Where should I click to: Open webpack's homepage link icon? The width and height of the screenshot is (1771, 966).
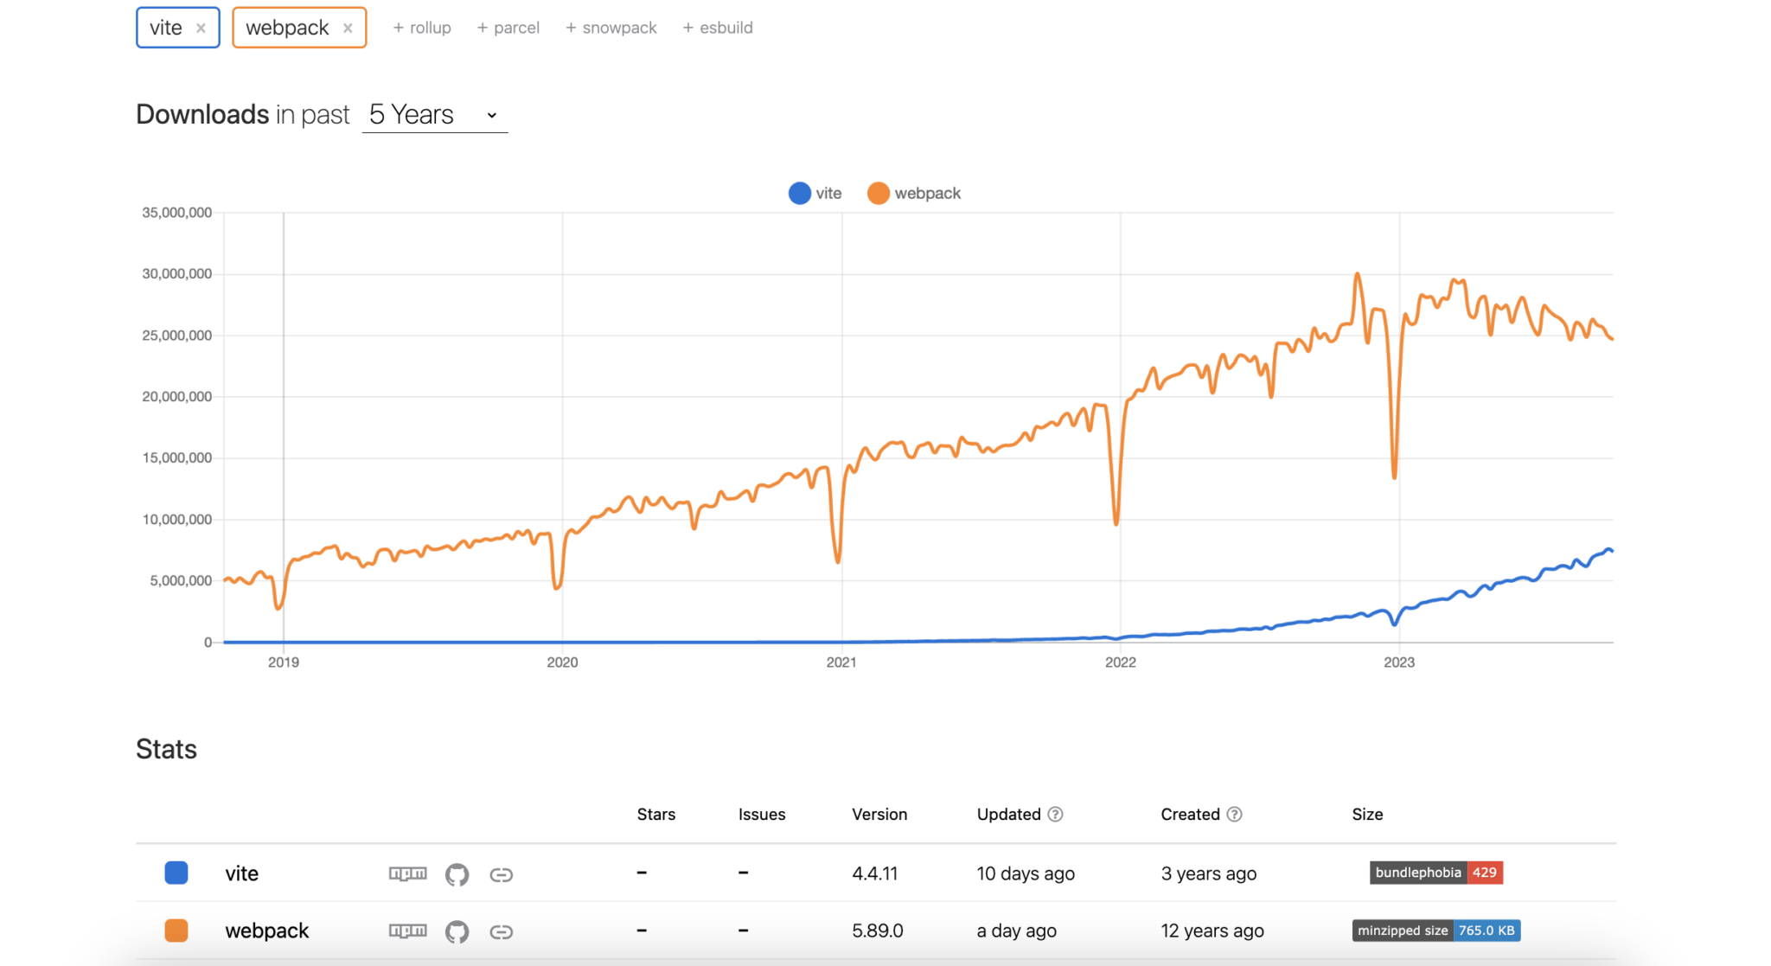point(501,931)
